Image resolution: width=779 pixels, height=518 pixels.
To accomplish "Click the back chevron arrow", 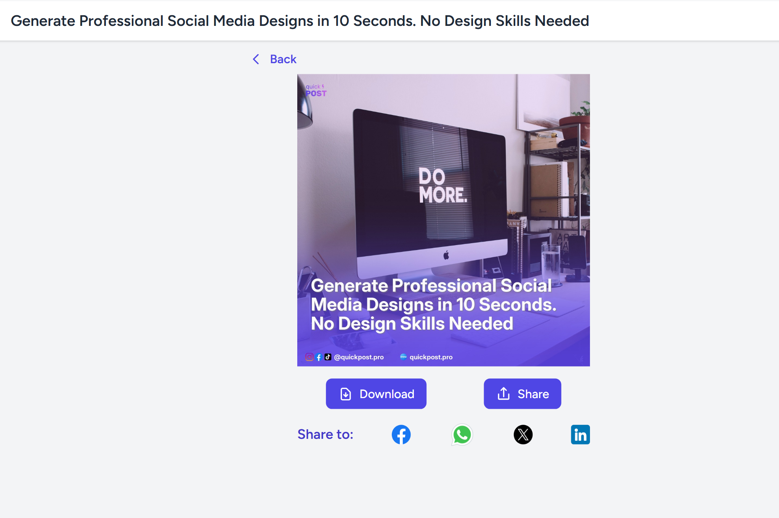I will pos(256,59).
